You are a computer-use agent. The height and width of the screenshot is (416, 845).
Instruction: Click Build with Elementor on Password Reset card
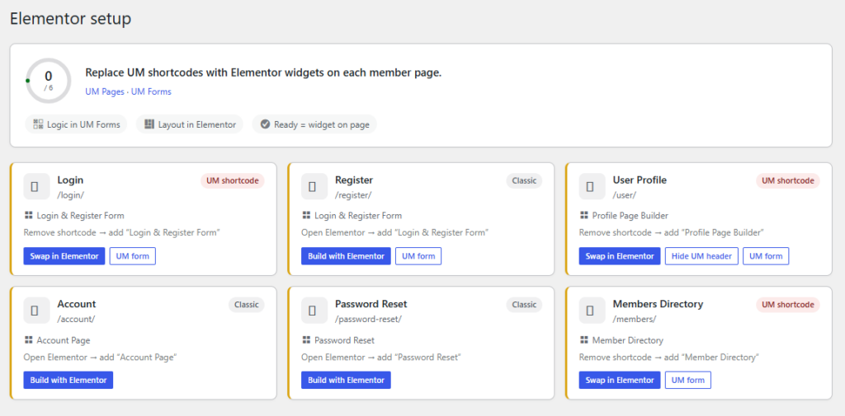(346, 380)
